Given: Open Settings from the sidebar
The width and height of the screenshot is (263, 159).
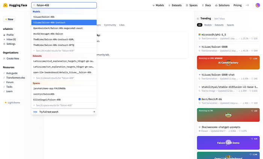Looking at the screenshot, I should (9, 44).
